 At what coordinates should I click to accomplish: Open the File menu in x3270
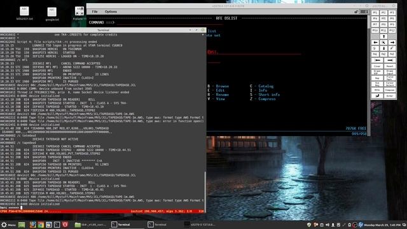[95, 11]
